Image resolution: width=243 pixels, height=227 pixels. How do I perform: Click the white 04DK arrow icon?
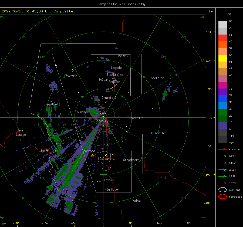222,156
